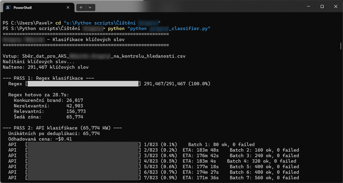Click the 'PASS 2: API klasifikace' heading
The height and width of the screenshot is (183, 343).
[62, 128]
